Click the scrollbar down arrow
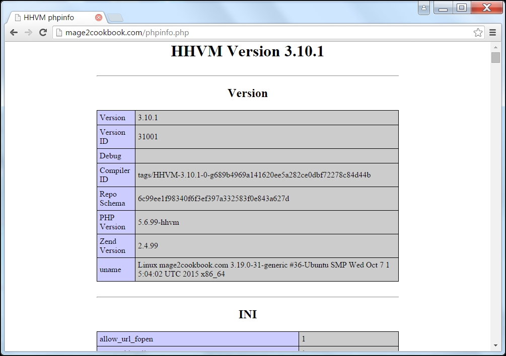Screen dimensions: 506x356 495,345
